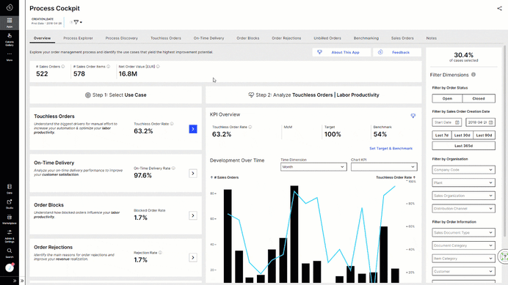
Task: Open the Time Dimension Month dropdown
Action: point(313,167)
